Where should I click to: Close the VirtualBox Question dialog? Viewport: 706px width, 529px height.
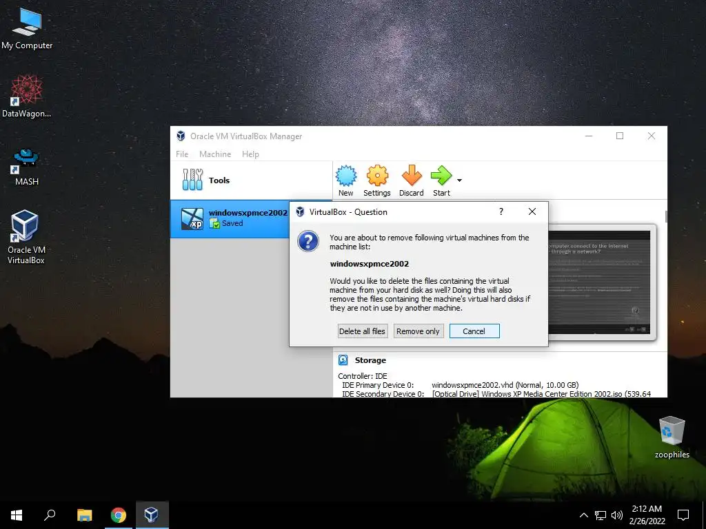tap(532, 212)
